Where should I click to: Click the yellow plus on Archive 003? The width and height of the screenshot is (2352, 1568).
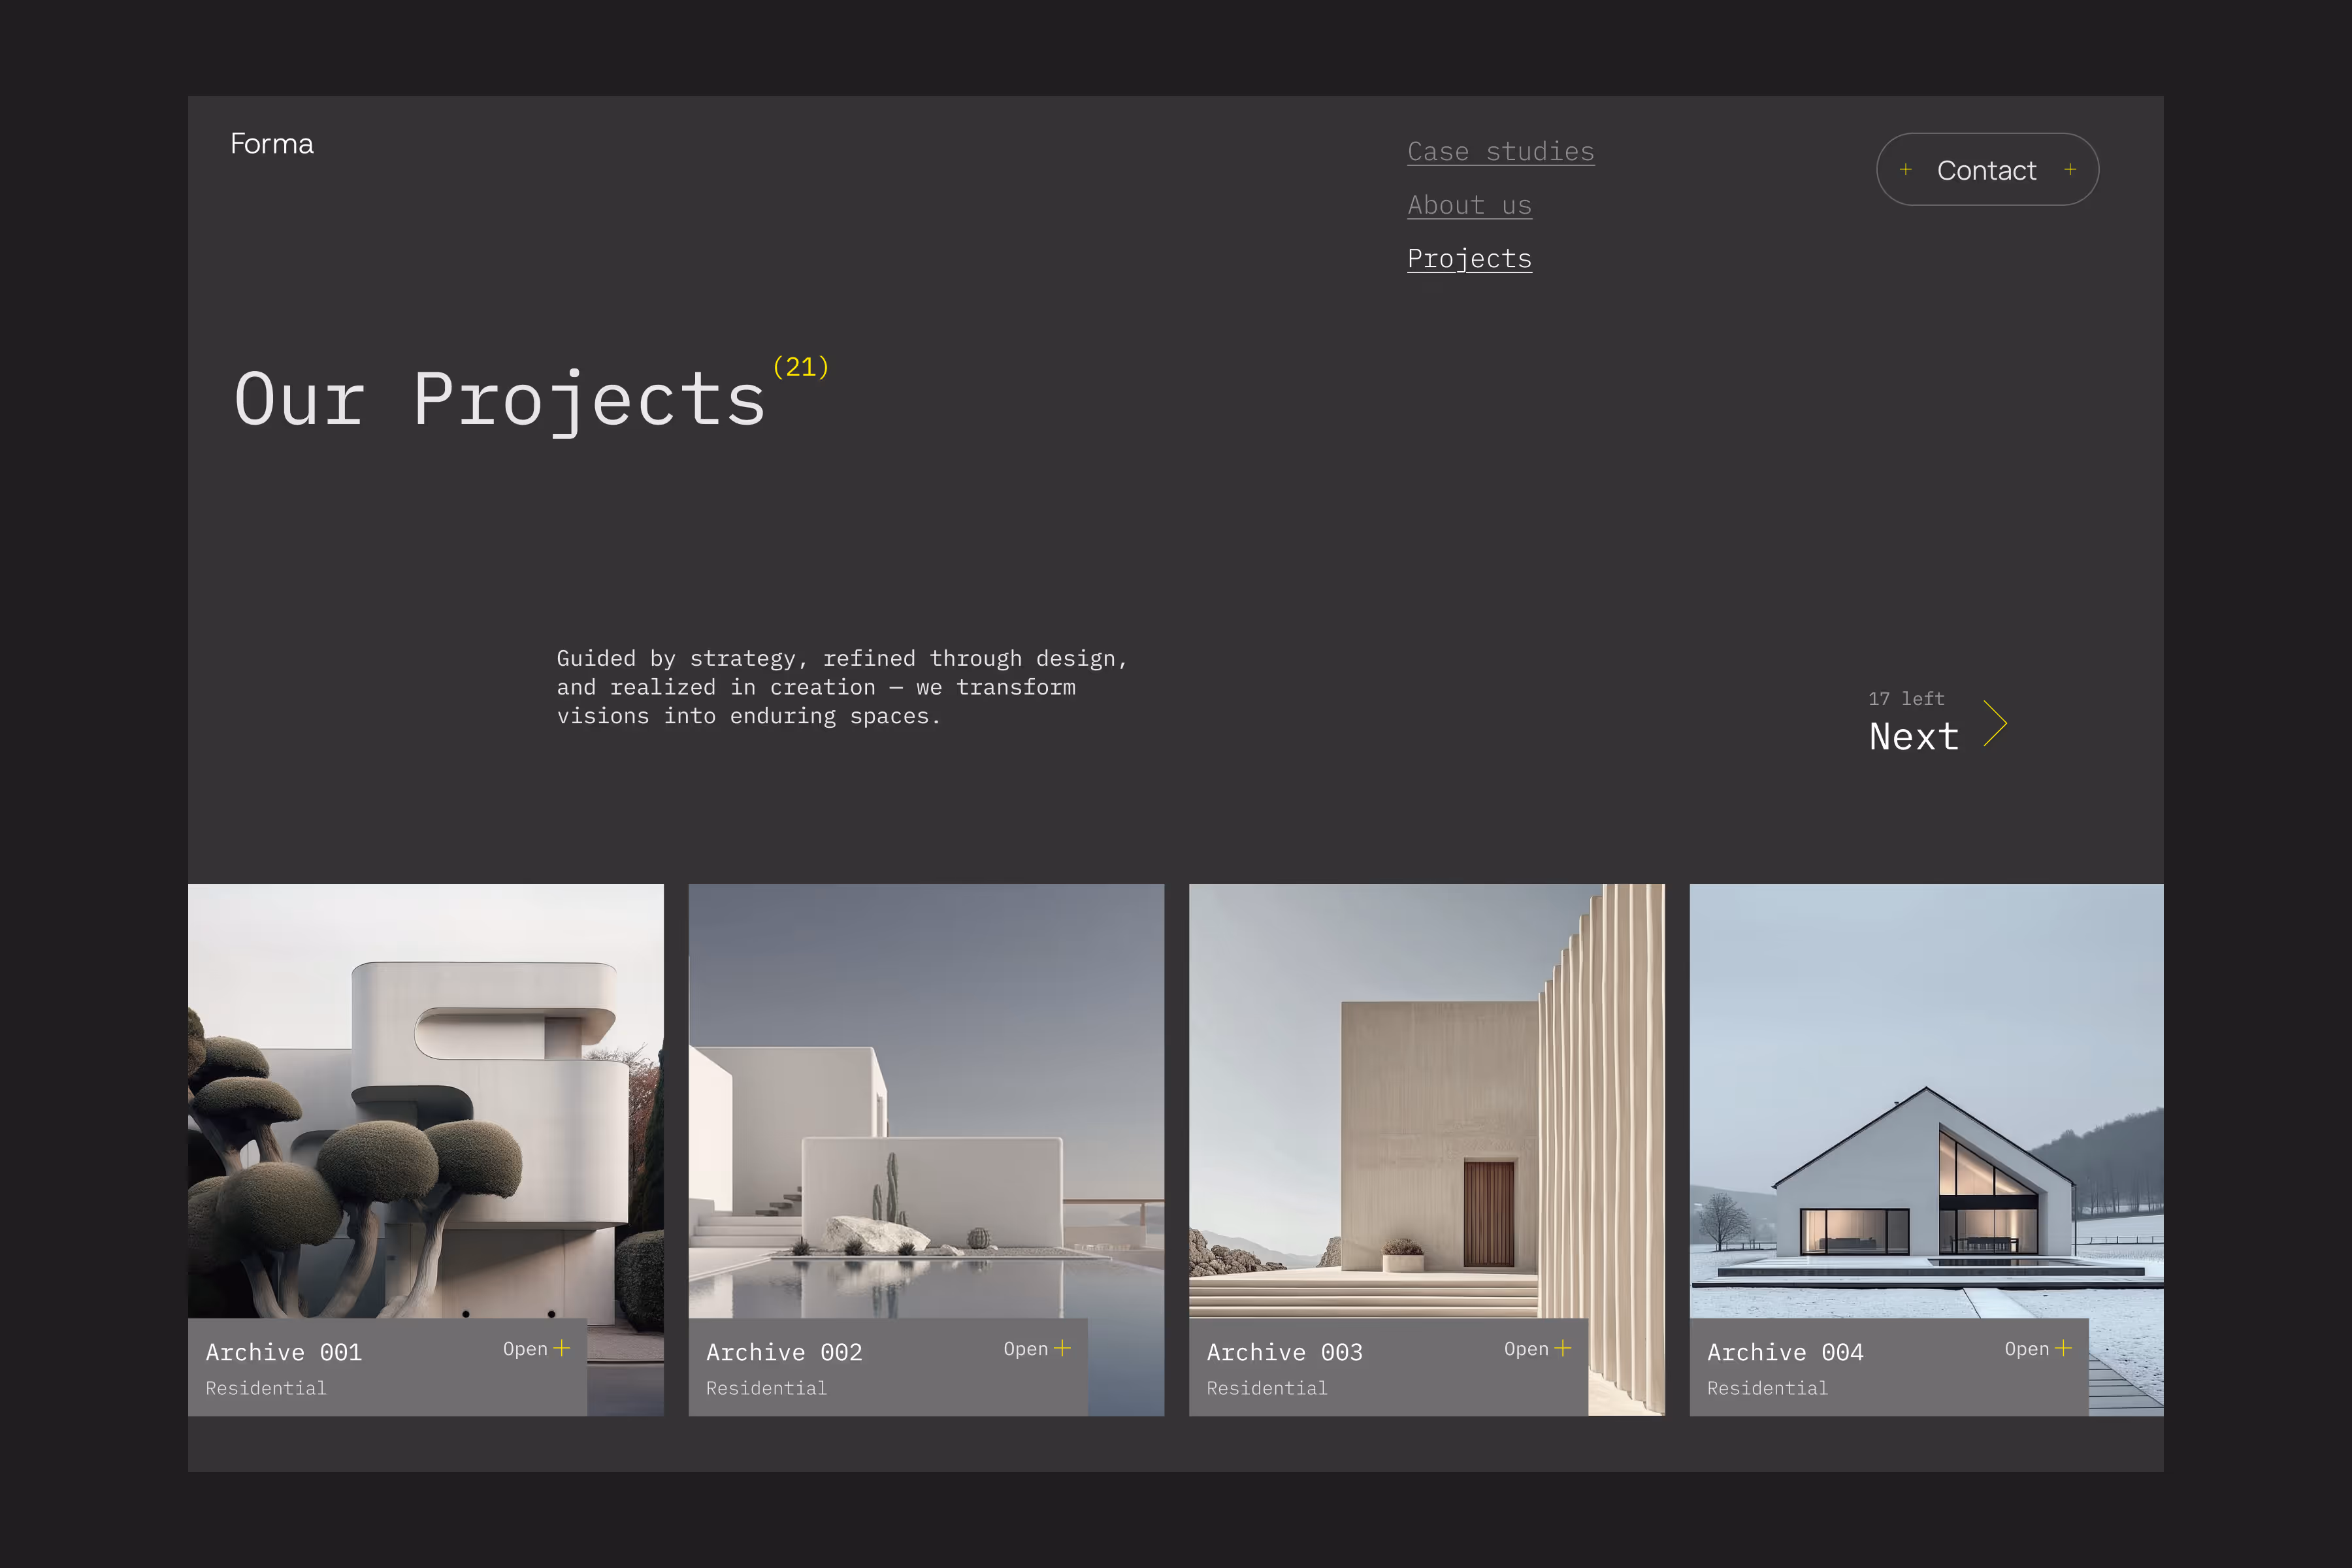click(1563, 1348)
